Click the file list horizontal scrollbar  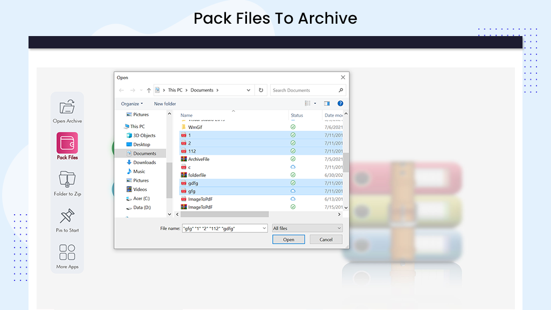[225, 214]
